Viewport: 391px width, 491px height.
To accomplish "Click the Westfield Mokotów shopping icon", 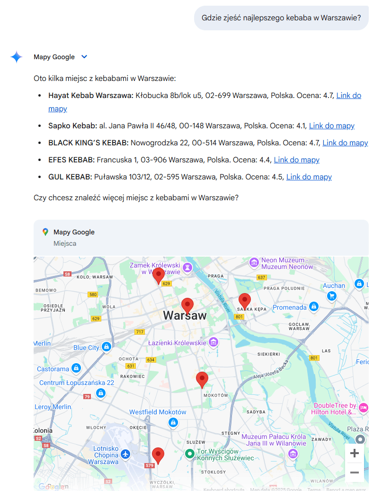I will (173, 422).
